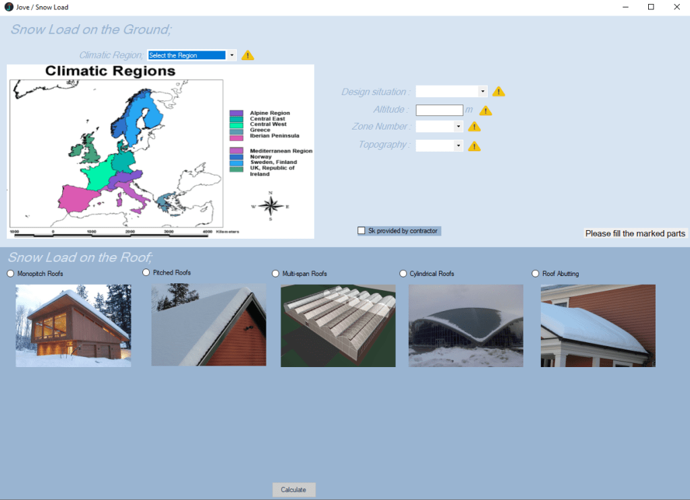690x500 pixels.
Task: Click the compass rose on the map
Action: [270, 206]
